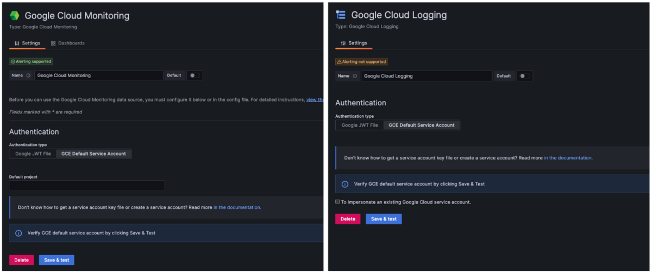Click the info icon beside Logging Name label

point(355,76)
